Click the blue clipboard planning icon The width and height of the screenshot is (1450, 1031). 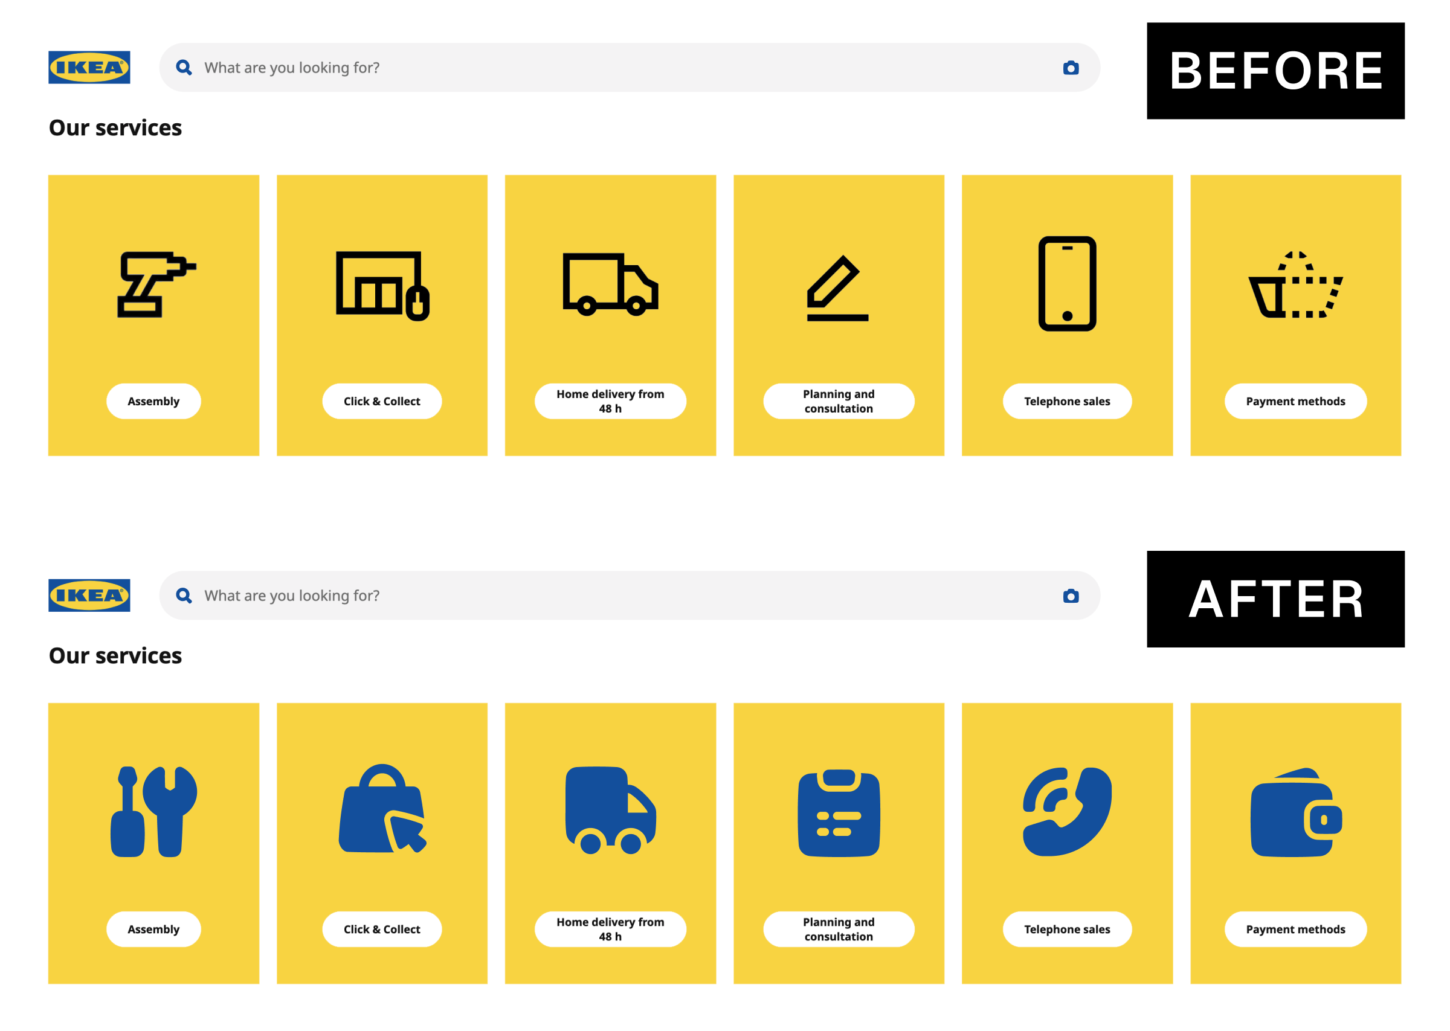point(838,816)
